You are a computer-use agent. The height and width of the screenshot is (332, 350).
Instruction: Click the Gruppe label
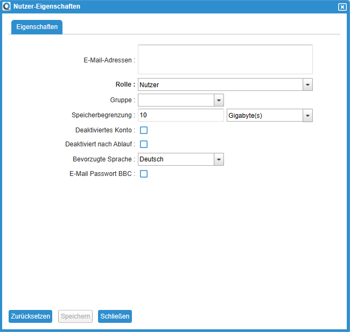[x=123, y=100]
